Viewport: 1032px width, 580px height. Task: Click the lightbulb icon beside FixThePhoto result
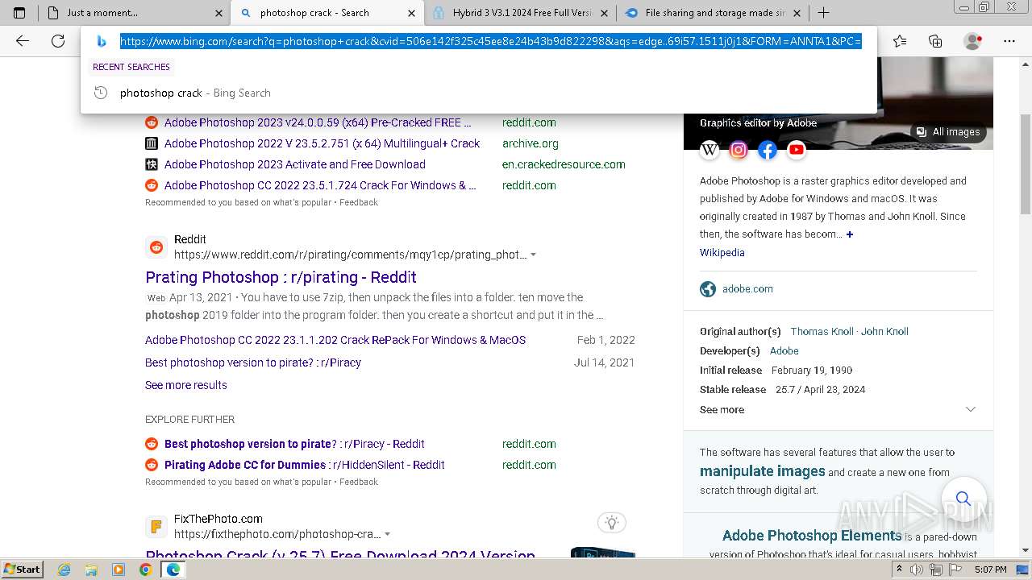click(612, 523)
